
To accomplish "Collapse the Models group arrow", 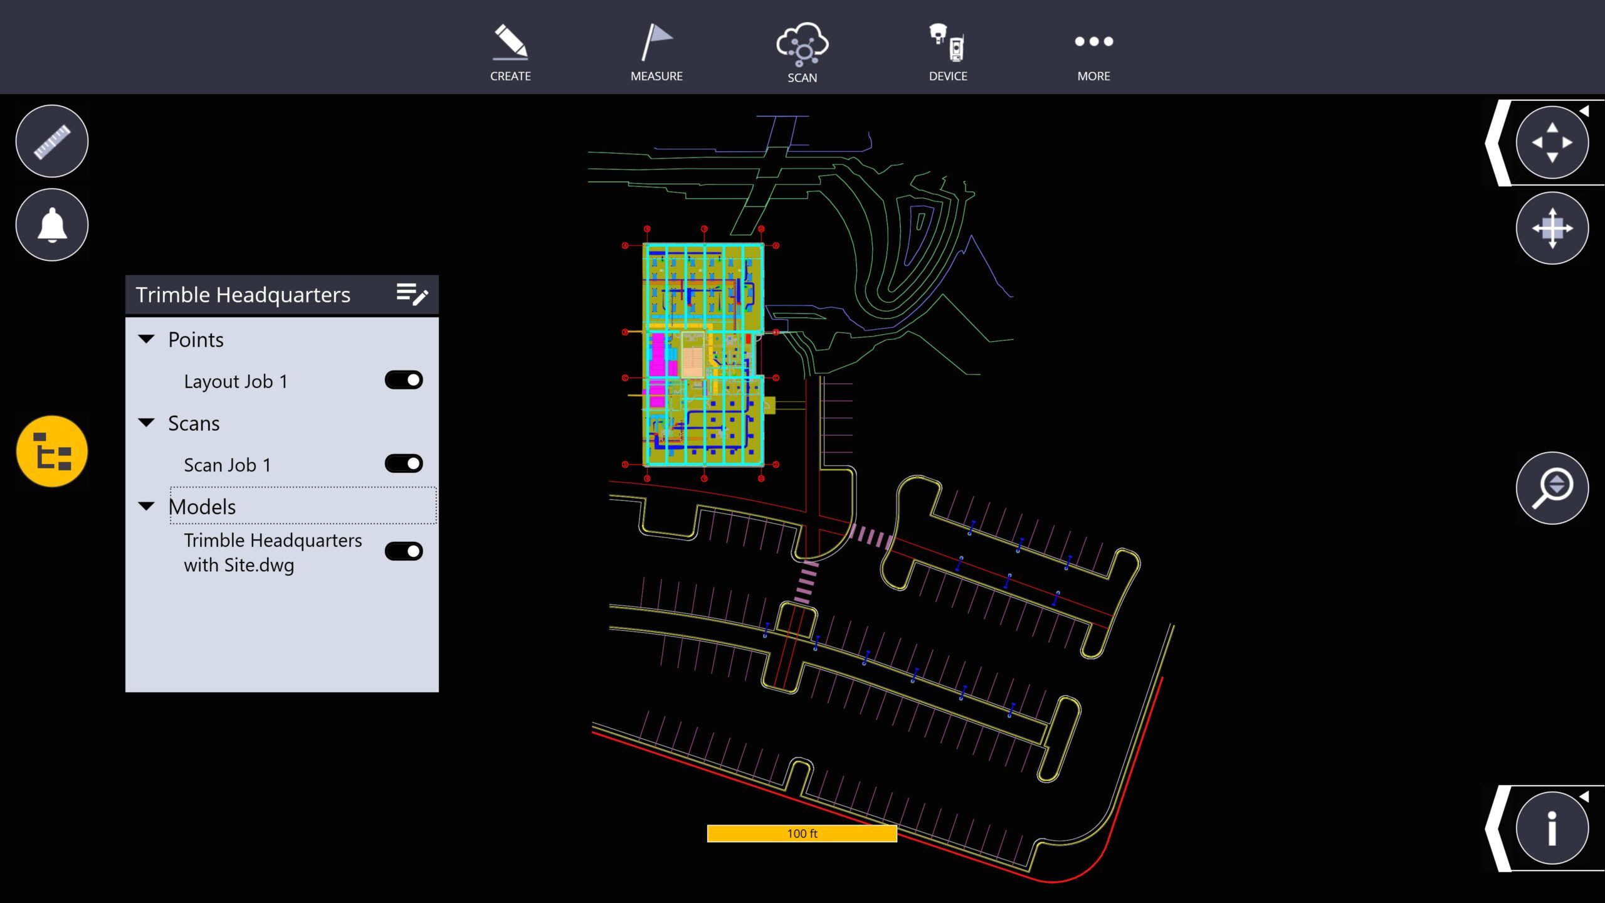I will (x=146, y=506).
